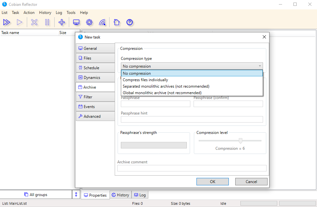The width and height of the screenshot is (317, 207).
Task: Open the Log menu in the menu bar
Action: click(x=59, y=13)
